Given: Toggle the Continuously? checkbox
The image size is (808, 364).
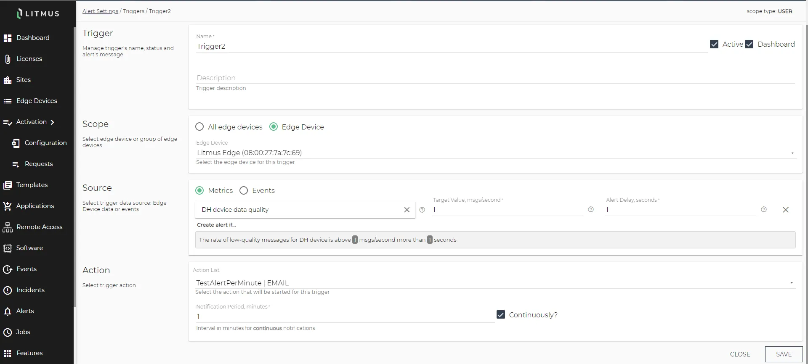Looking at the screenshot, I should [x=501, y=315].
